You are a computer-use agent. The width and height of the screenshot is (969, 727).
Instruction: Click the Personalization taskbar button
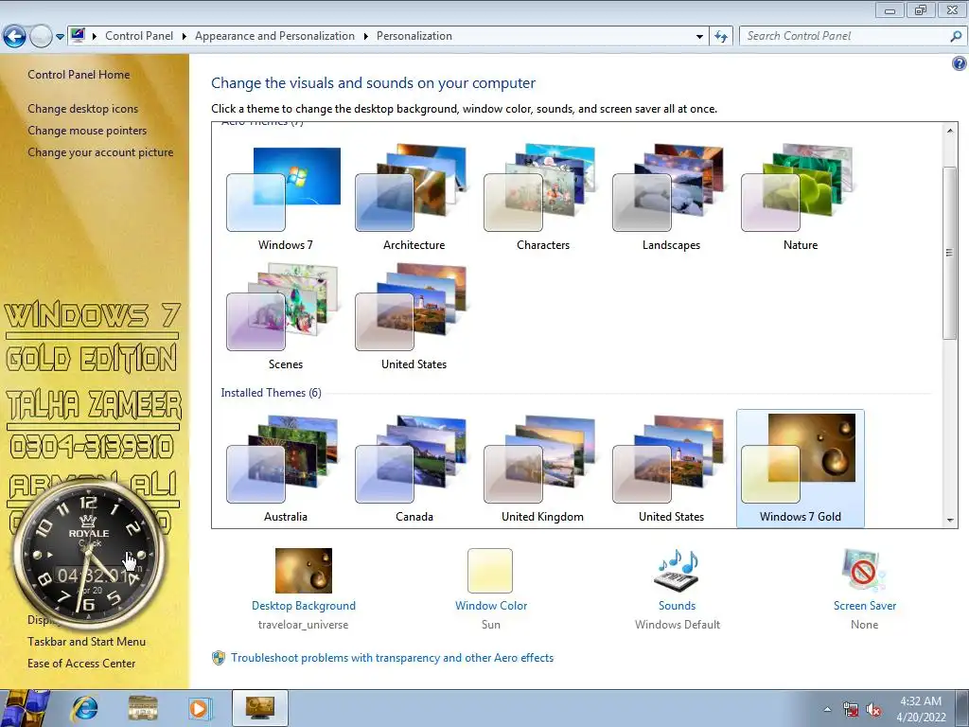pos(260,708)
